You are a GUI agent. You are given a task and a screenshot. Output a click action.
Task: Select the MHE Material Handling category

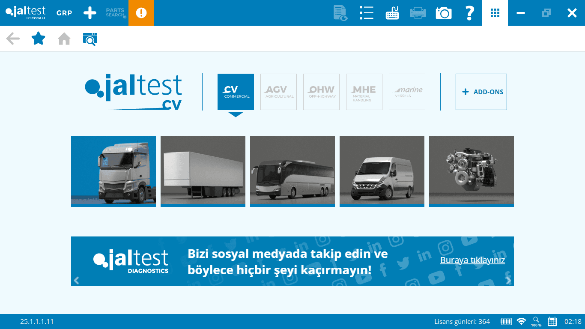coord(364,92)
